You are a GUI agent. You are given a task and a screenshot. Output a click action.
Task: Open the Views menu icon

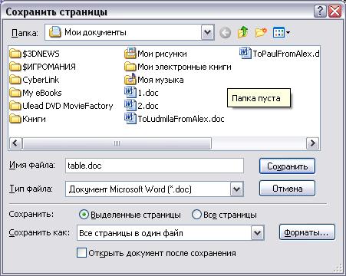(278, 32)
